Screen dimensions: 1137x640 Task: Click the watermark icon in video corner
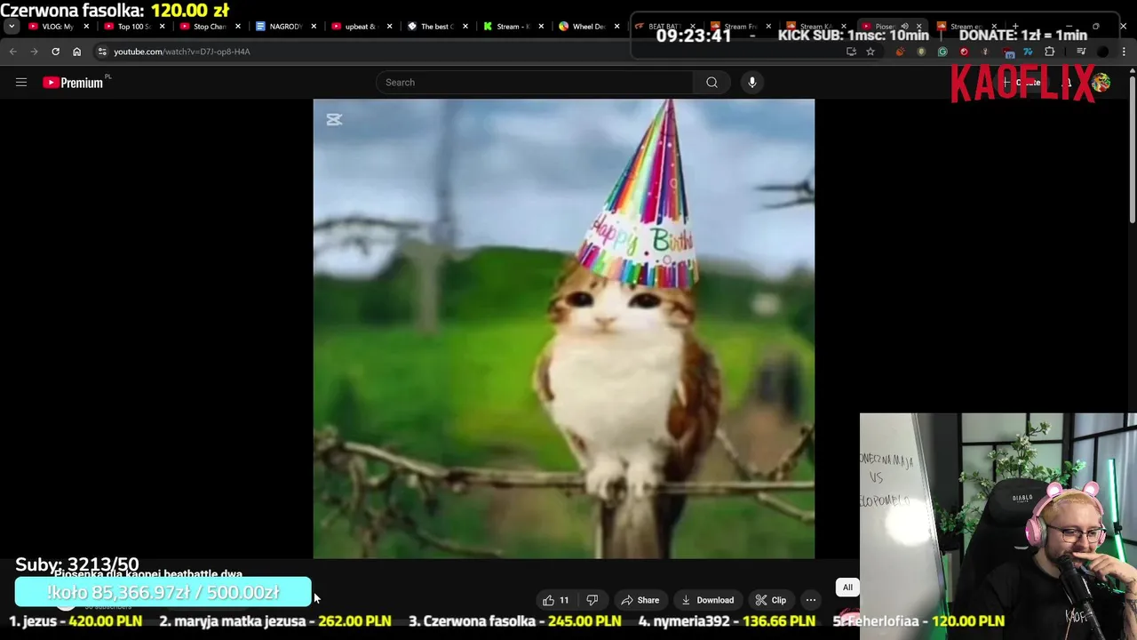pyautogui.click(x=334, y=119)
